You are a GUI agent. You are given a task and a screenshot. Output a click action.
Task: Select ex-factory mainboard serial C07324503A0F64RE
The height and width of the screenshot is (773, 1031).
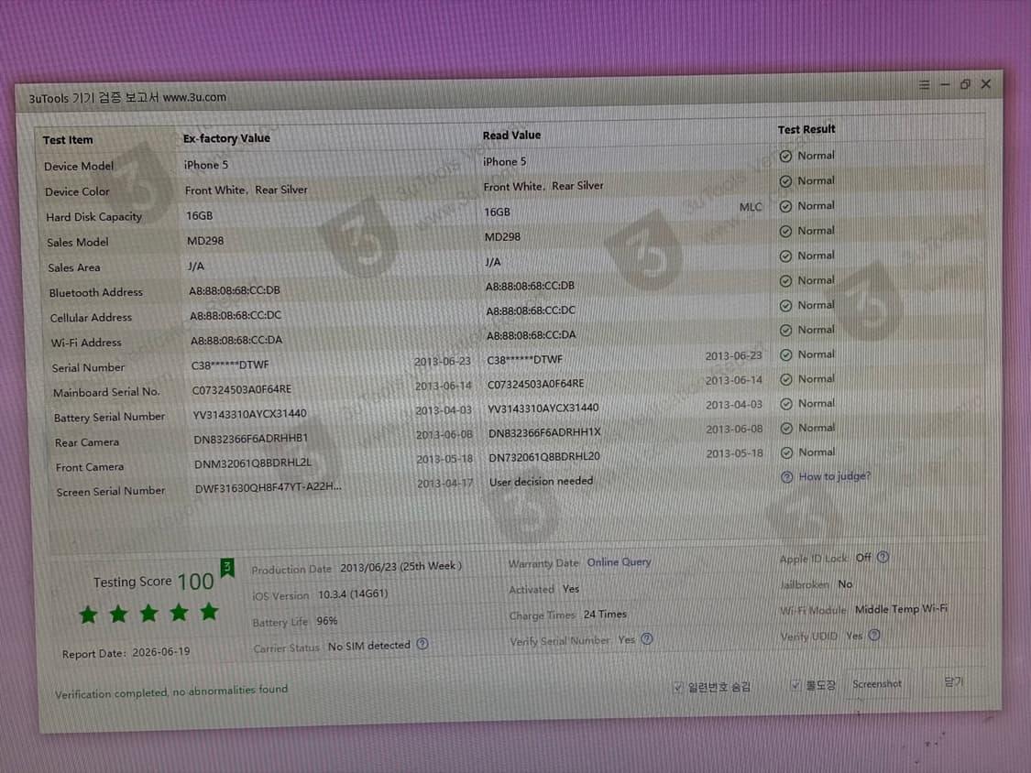coord(241,389)
